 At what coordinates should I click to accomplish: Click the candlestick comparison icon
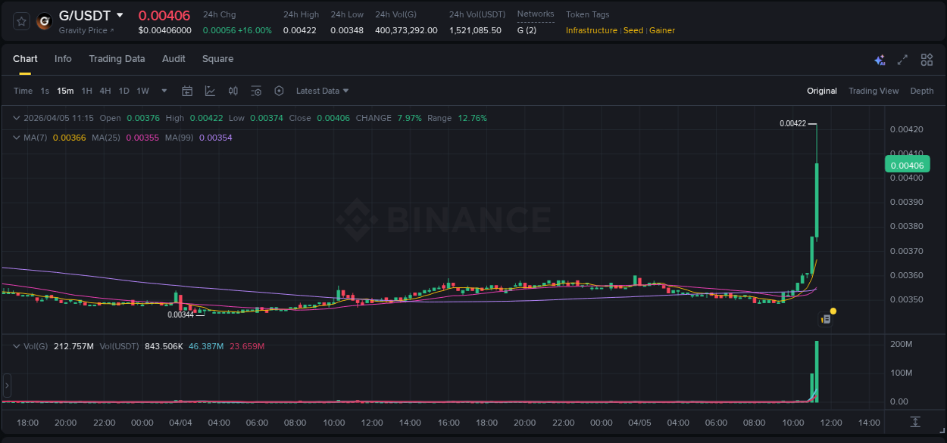pos(233,91)
